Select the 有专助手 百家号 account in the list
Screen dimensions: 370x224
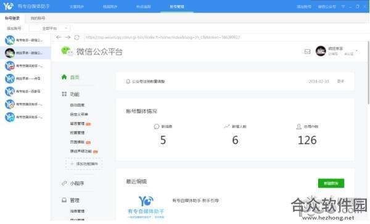click(25, 92)
